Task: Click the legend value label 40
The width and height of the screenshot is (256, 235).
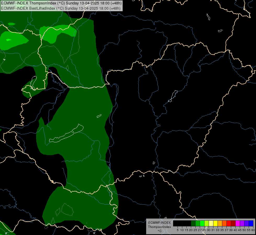Action: coord(235,230)
